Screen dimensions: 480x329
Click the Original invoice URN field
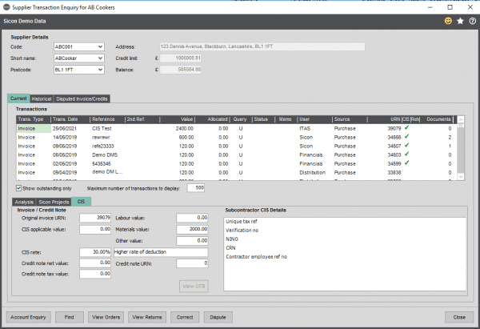point(95,218)
